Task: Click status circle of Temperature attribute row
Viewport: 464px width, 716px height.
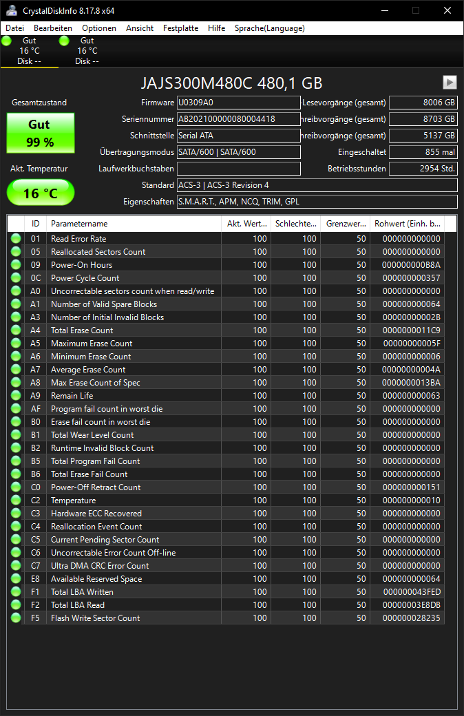Action: (x=16, y=500)
